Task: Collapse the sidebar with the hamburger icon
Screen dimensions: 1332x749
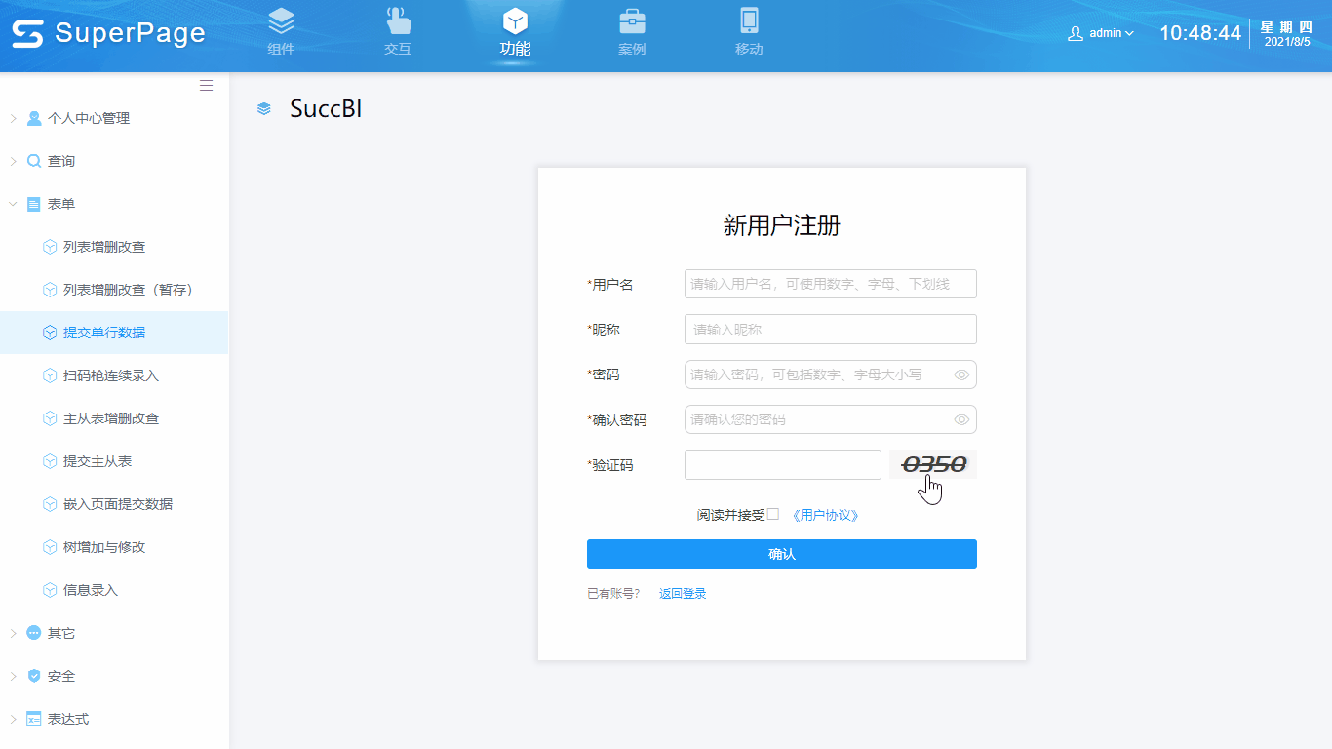Action: point(206,85)
